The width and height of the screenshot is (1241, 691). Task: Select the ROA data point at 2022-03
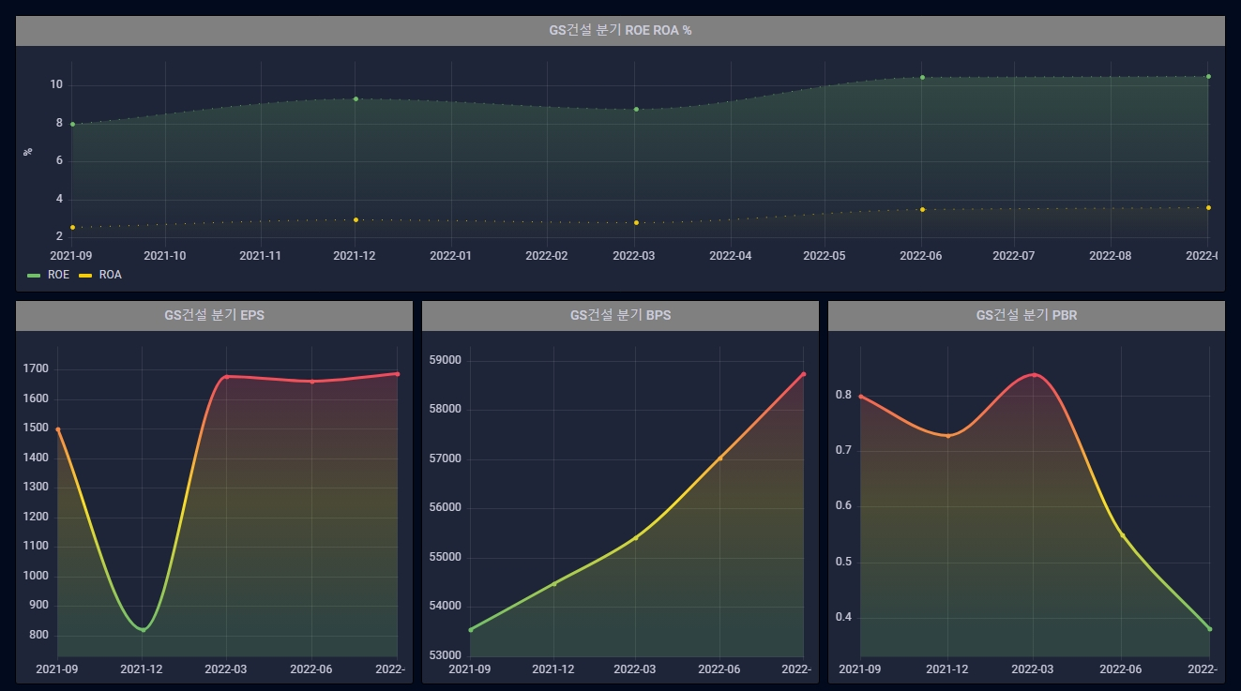pyautogui.click(x=636, y=222)
